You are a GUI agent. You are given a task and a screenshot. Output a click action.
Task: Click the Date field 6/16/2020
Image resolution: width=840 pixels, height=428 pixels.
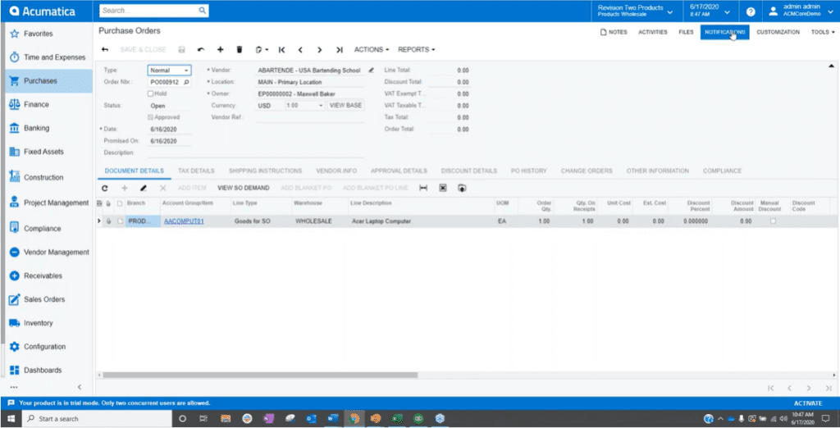[x=169, y=129]
